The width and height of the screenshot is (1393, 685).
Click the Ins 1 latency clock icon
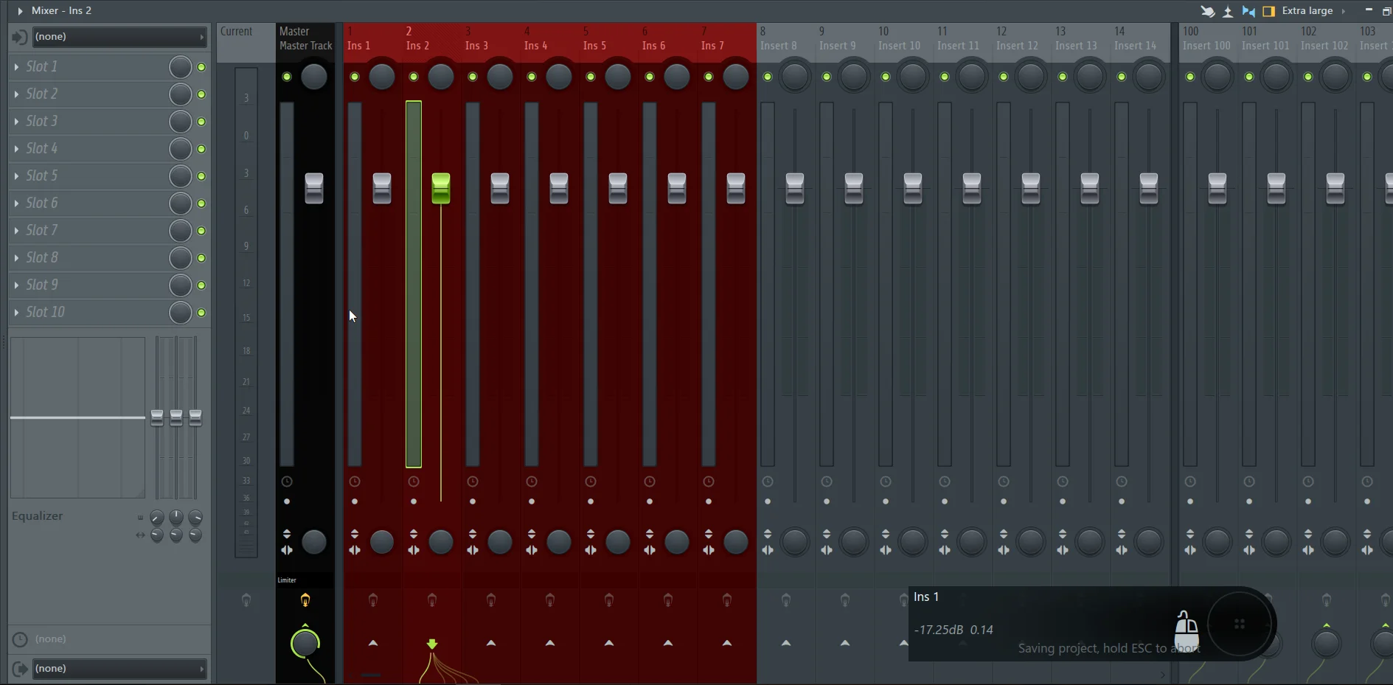(355, 481)
